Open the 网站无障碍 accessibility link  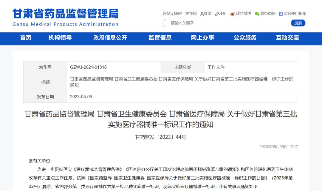pos(172,13)
